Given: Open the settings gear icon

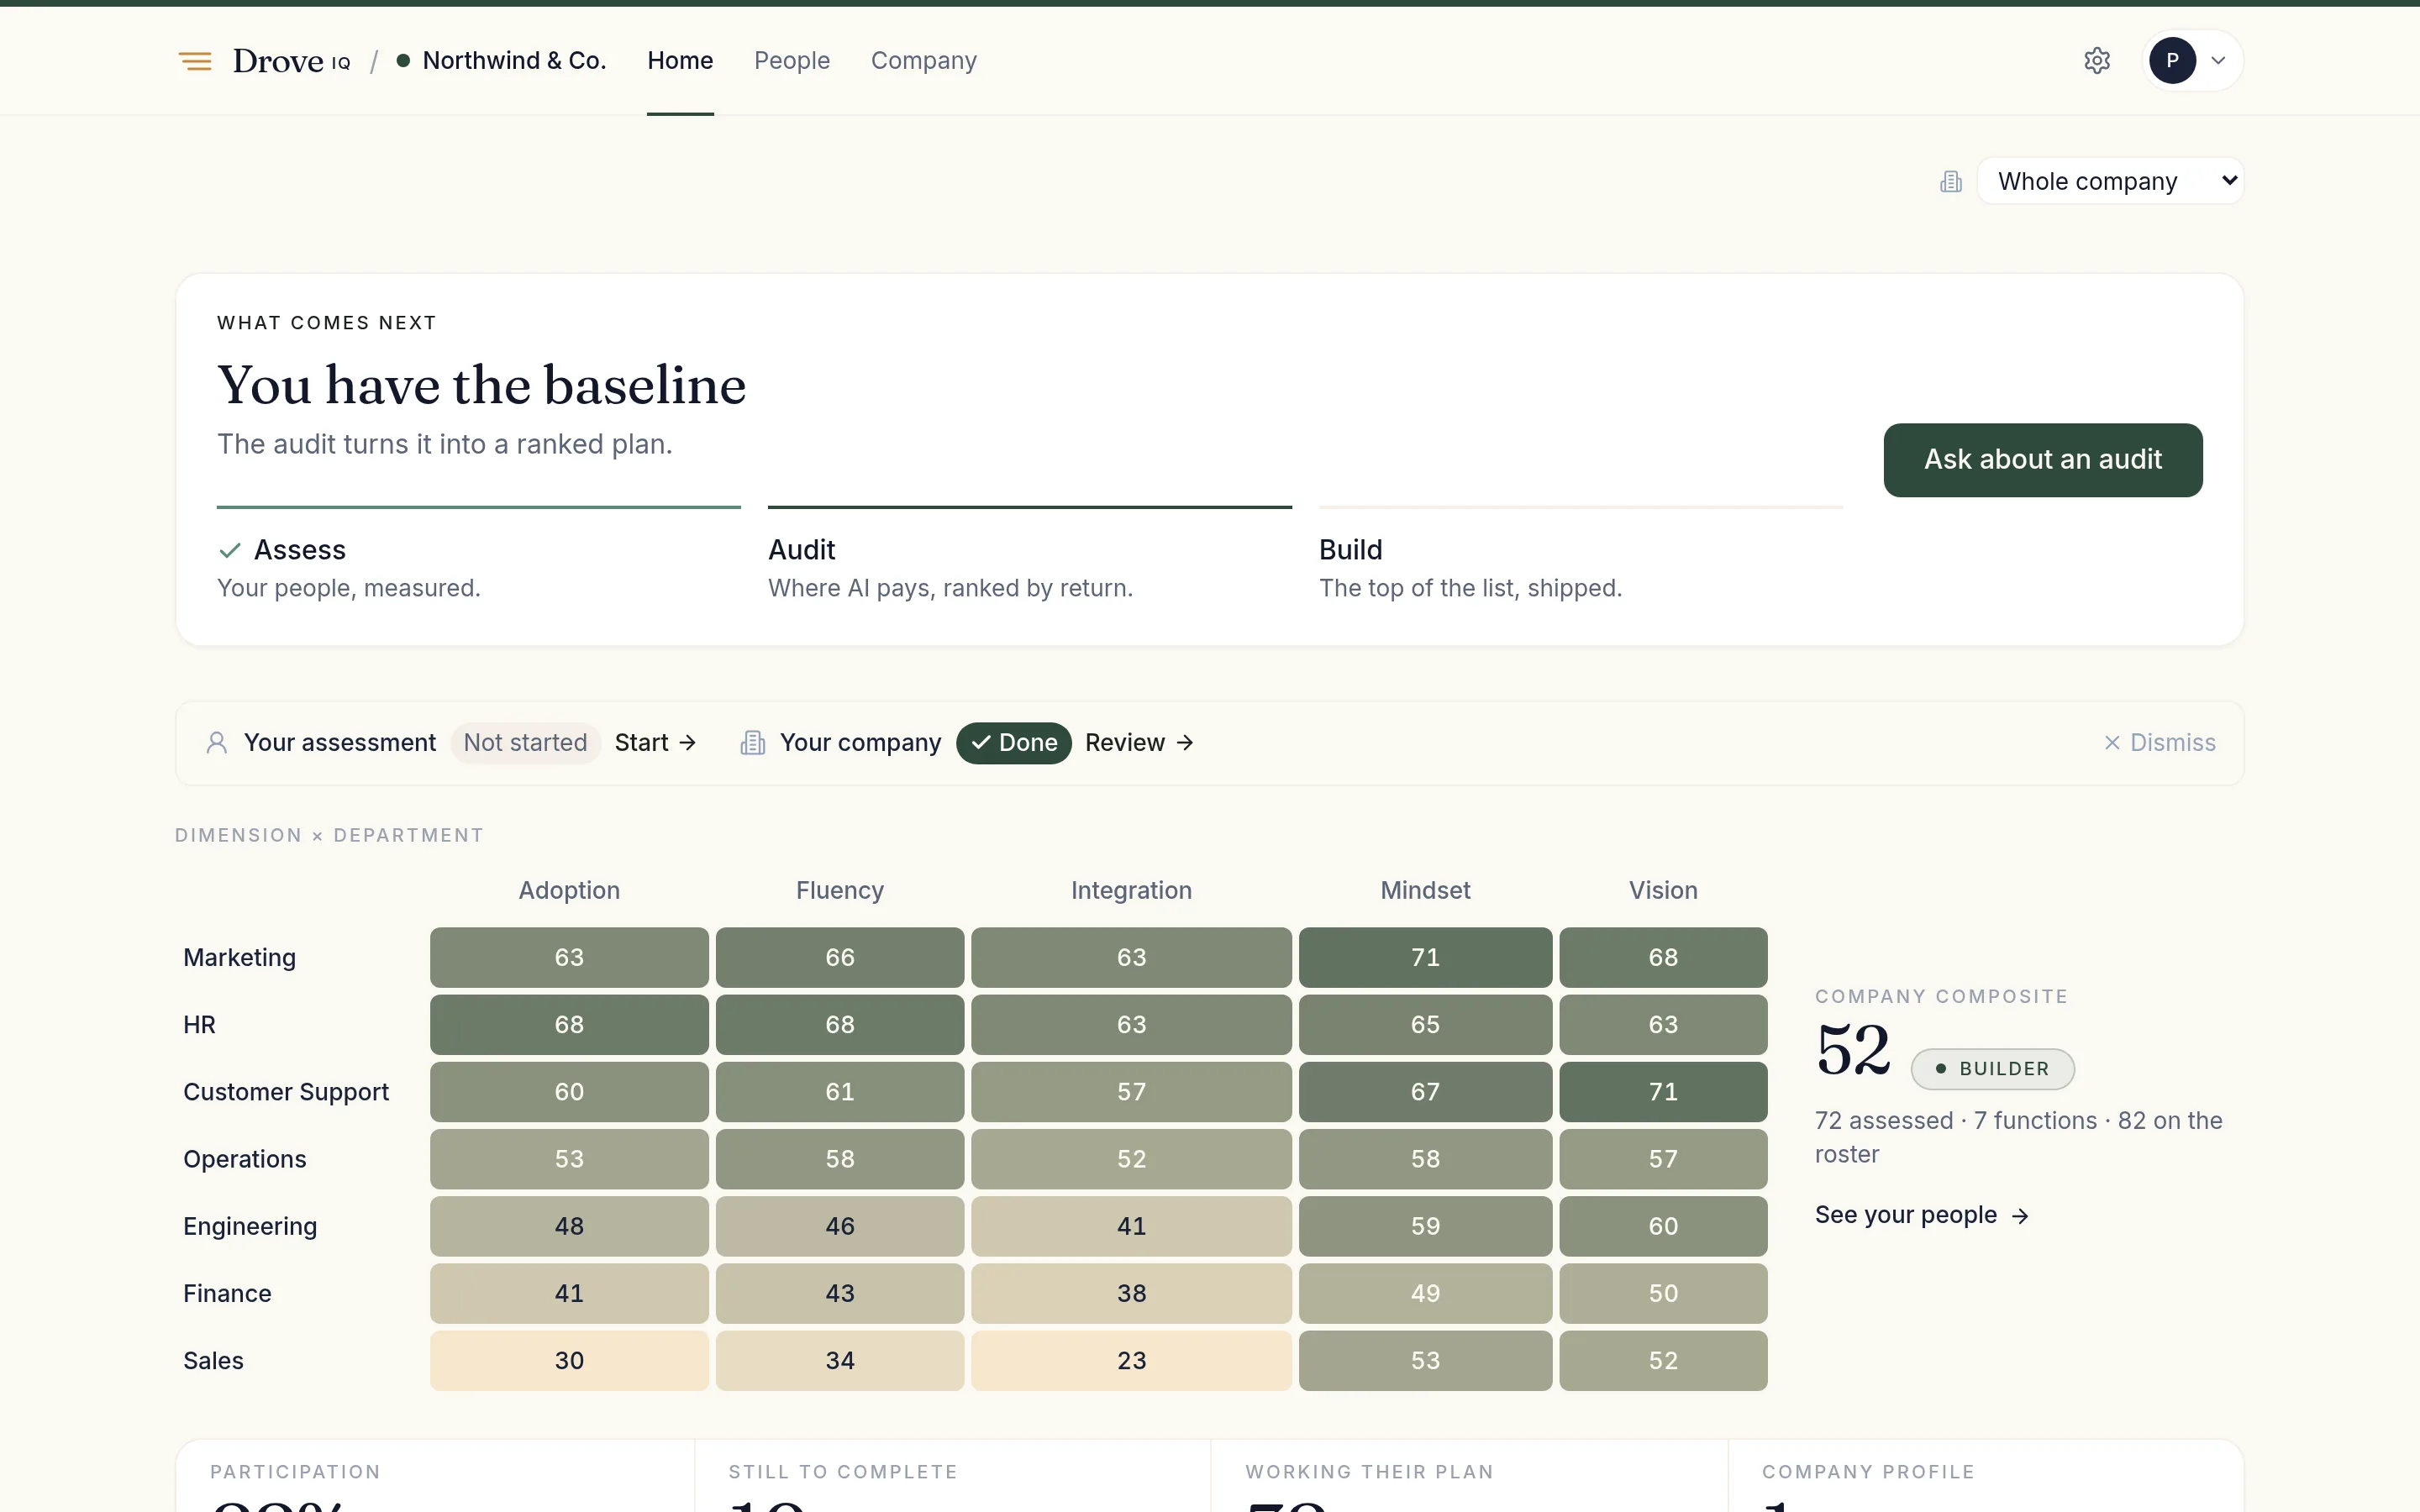Looking at the screenshot, I should (2097, 61).
